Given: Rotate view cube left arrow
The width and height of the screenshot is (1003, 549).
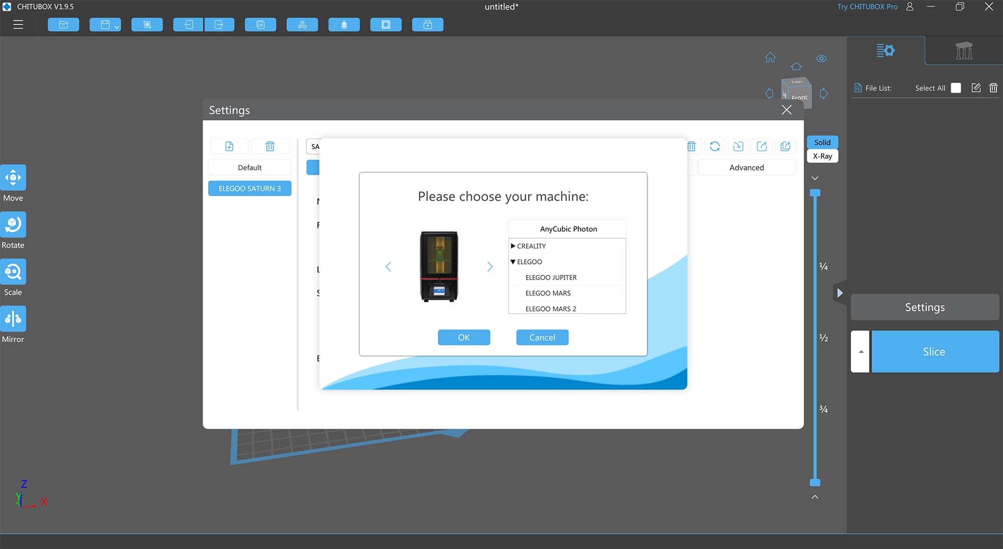Looking at the screenshot, I should pos(769,93).
